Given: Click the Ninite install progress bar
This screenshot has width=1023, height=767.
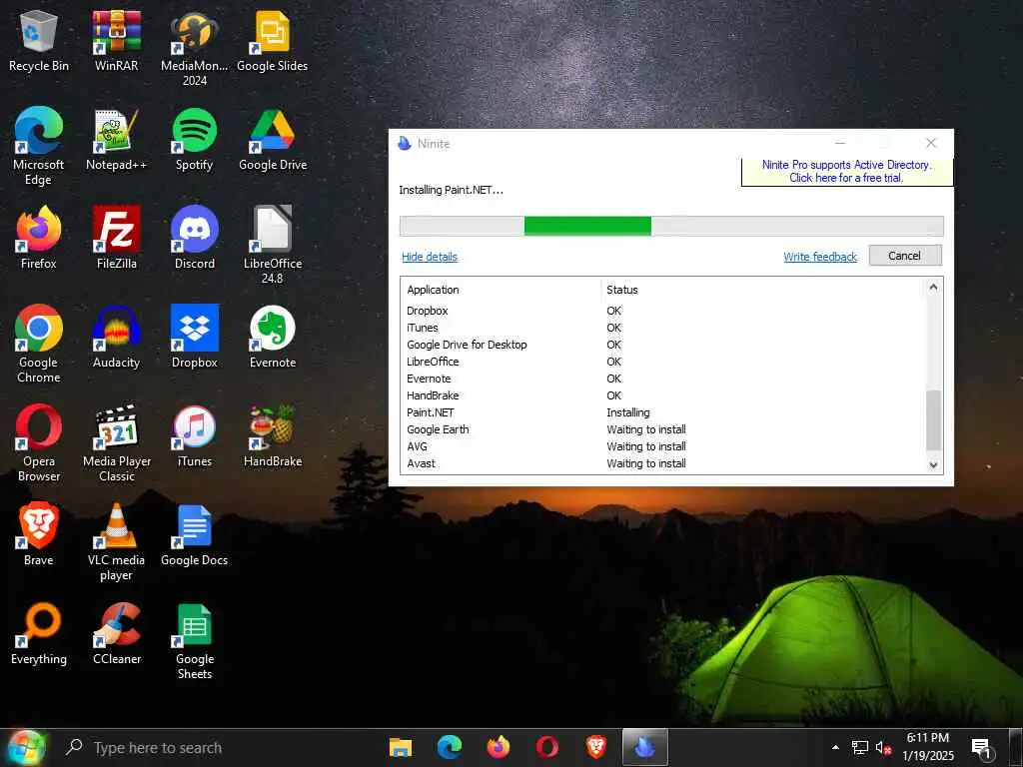Looking at the screenshot, I should point(671,226).
